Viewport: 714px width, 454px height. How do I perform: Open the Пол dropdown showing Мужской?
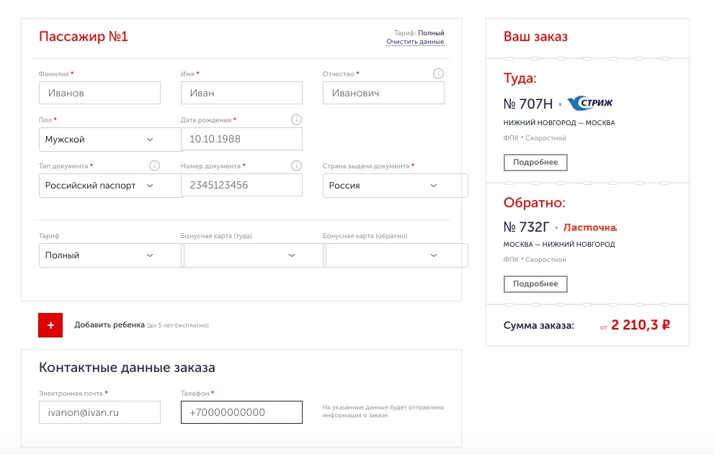point(111,139)
